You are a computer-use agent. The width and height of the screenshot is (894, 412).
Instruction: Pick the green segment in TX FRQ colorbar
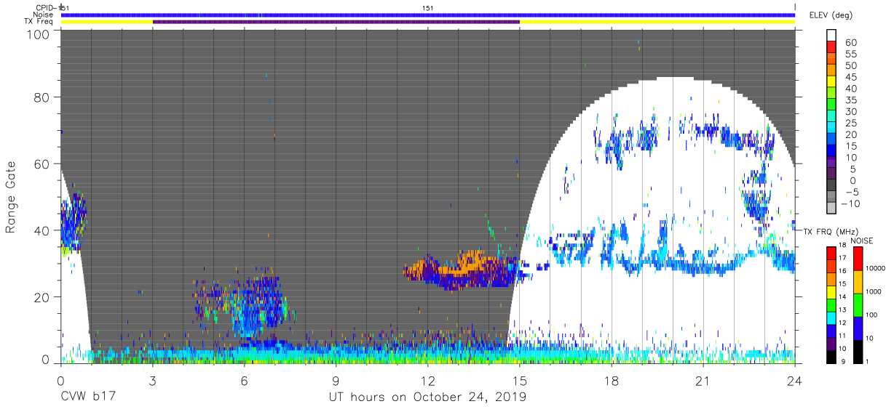point(831,305)
